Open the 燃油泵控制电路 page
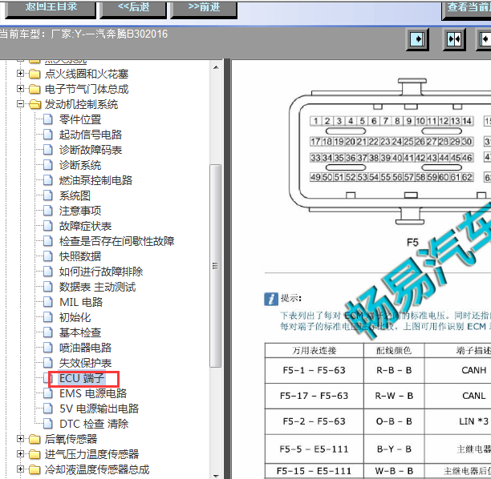The width and height of the screenshot is (491, 479). click(x=95, y=180)
